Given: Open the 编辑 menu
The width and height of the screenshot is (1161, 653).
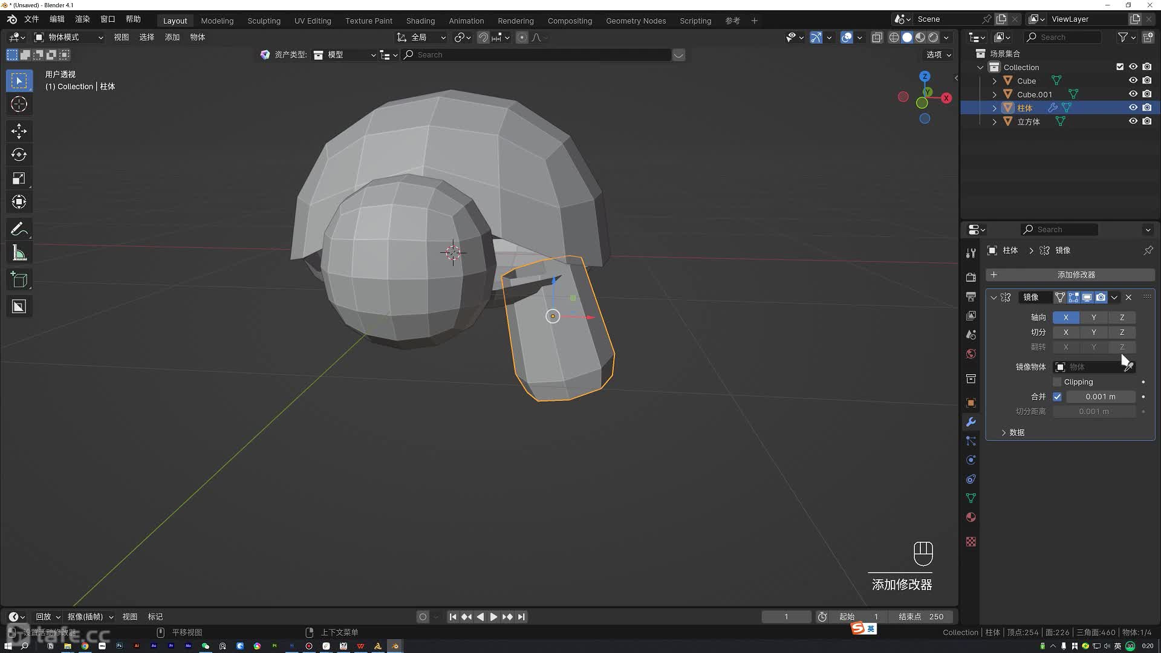Looking at the screenshot, I should click(x=57, y=19).
